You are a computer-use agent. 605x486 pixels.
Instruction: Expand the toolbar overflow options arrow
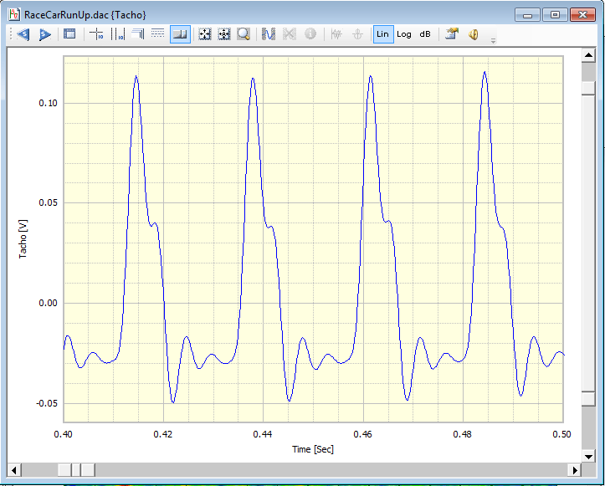[x=493, y=38]
